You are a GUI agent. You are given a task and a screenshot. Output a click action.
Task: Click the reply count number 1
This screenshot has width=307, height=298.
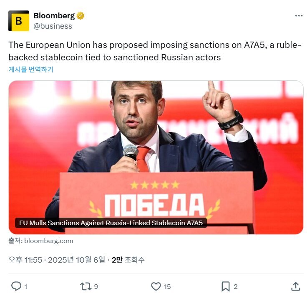(x=26, y=286)
